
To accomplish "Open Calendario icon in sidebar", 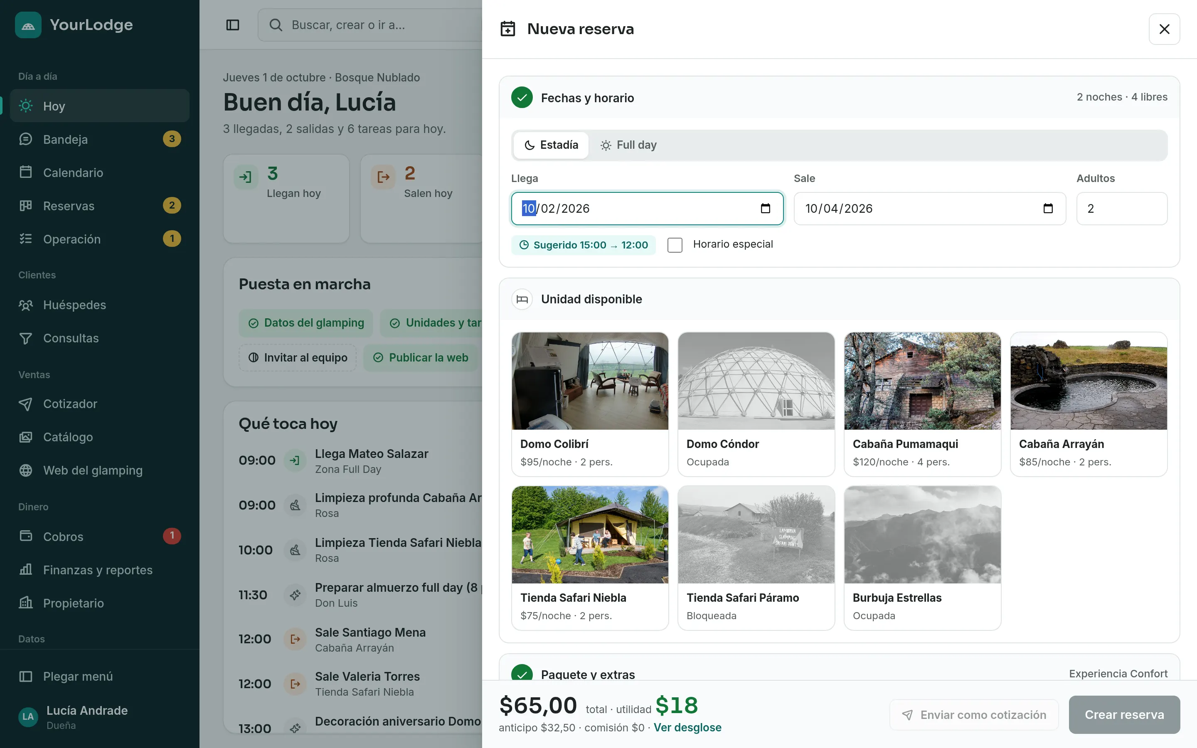I will 26,172.
